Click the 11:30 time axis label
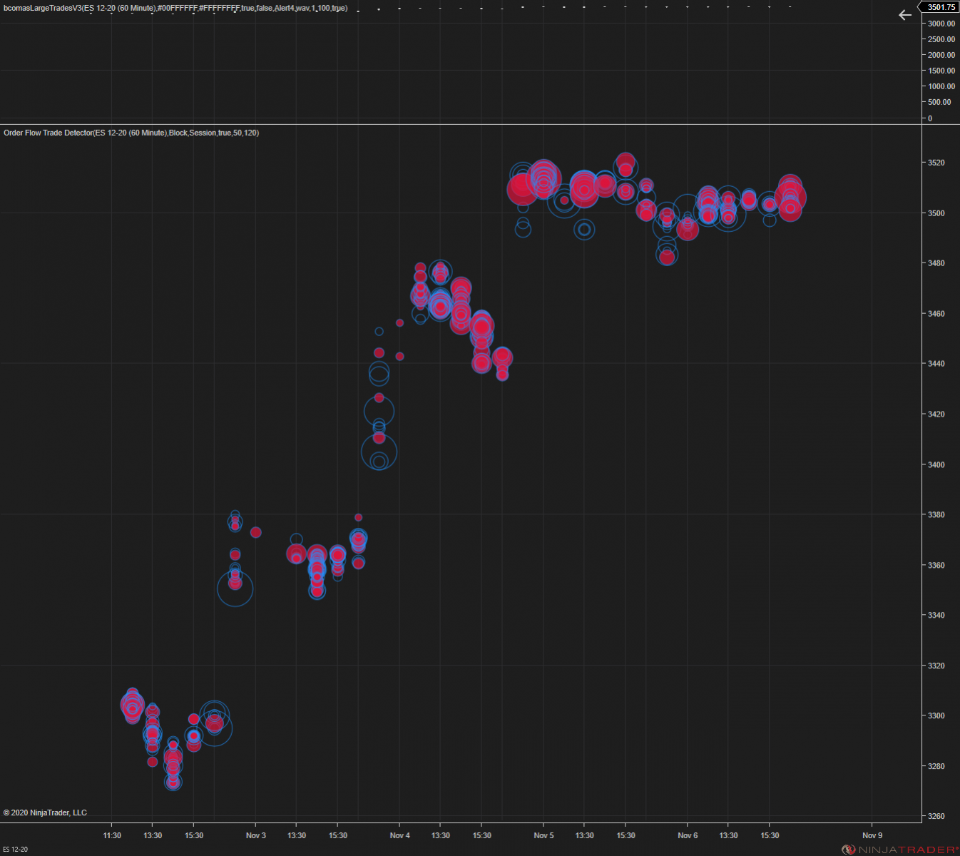The width and height of the screenshot is (960, 856). [x=112, y=835]
